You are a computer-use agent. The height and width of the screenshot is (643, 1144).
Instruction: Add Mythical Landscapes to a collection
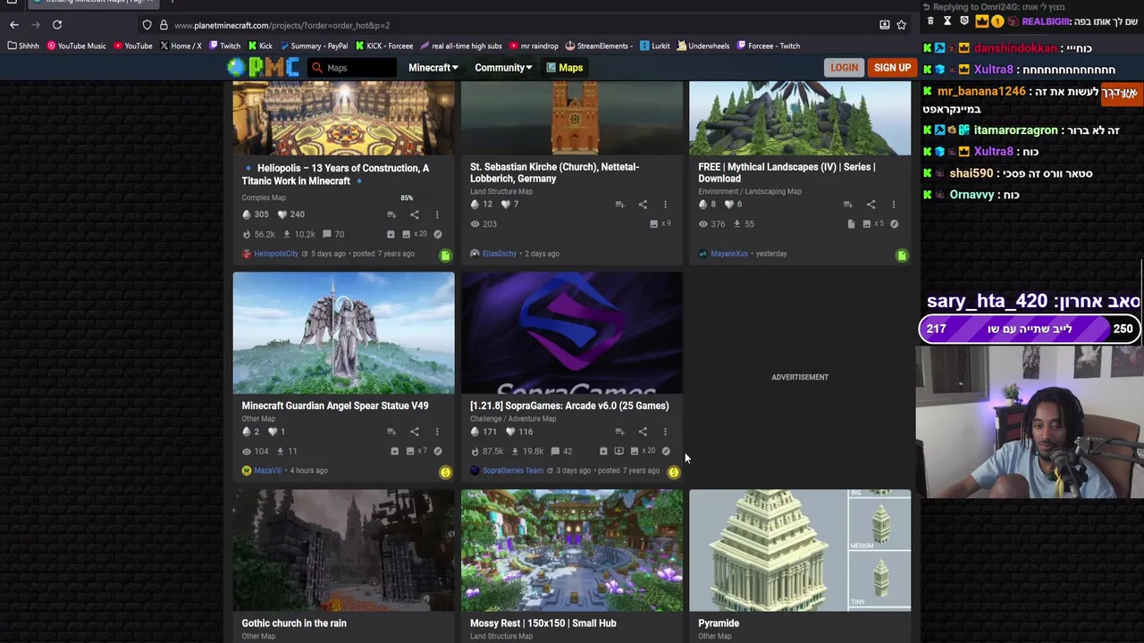click(x=848, y=205)
